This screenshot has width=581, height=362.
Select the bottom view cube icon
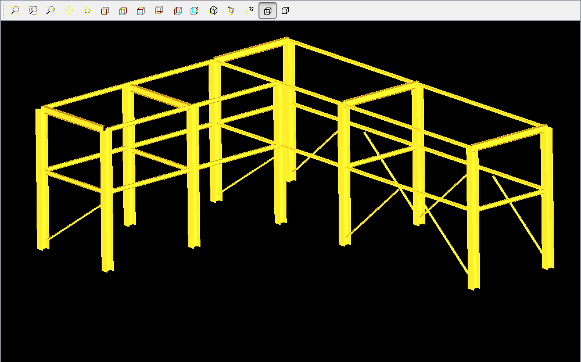159,10
